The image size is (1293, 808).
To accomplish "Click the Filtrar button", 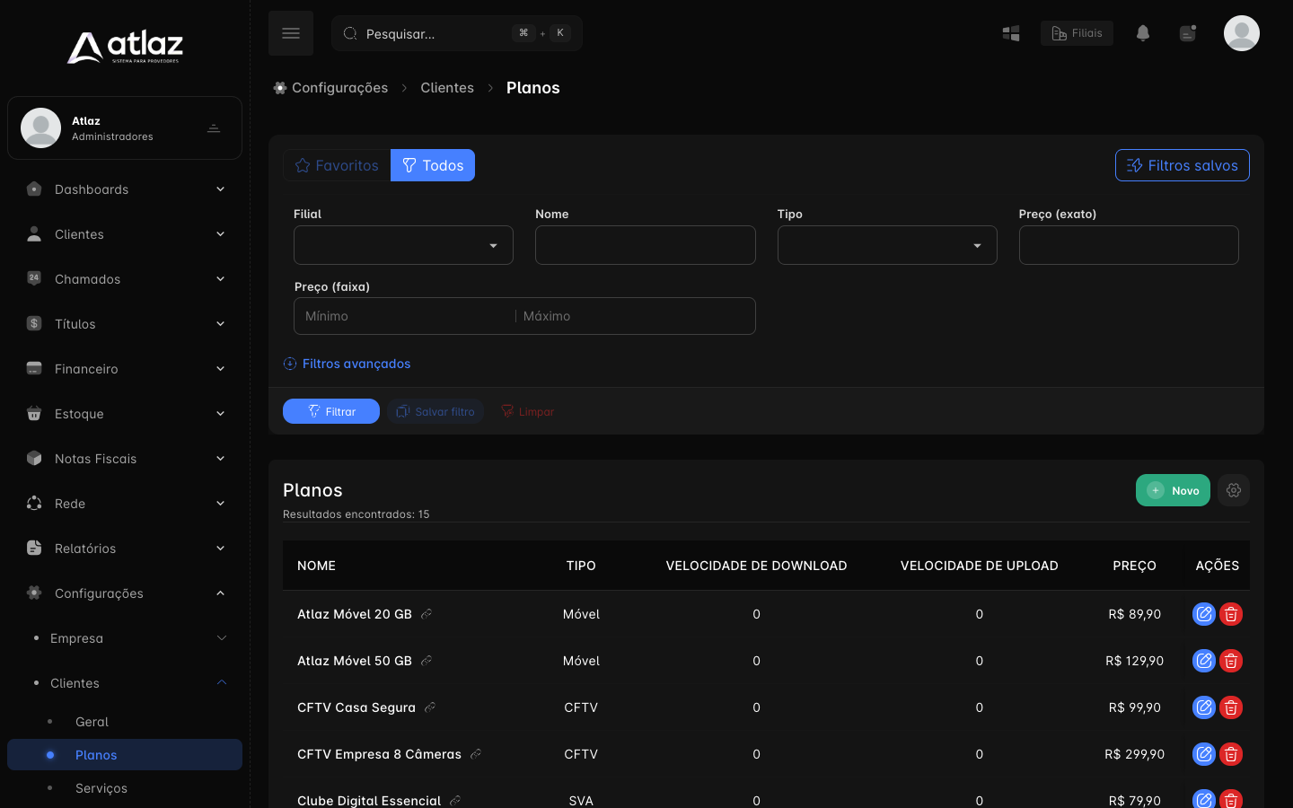I will pos(331,411).
